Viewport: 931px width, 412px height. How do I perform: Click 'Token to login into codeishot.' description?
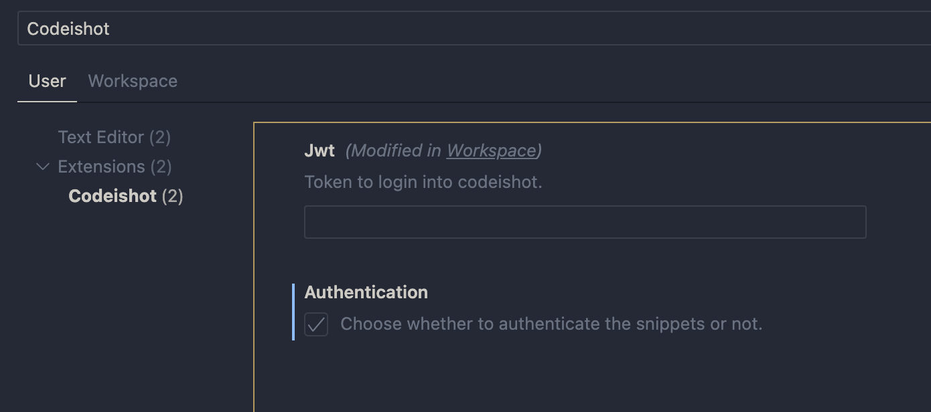(423, 182)
